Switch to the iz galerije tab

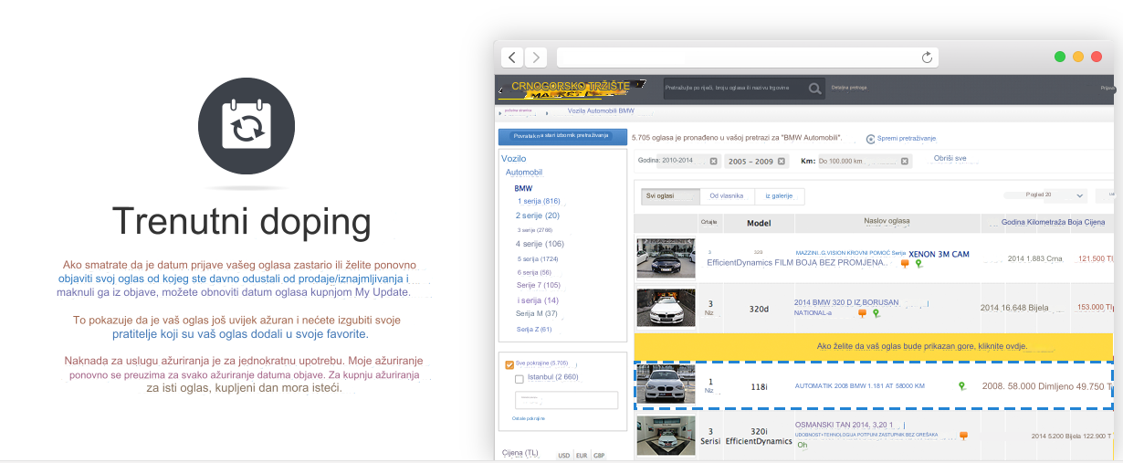pos(779,195)
